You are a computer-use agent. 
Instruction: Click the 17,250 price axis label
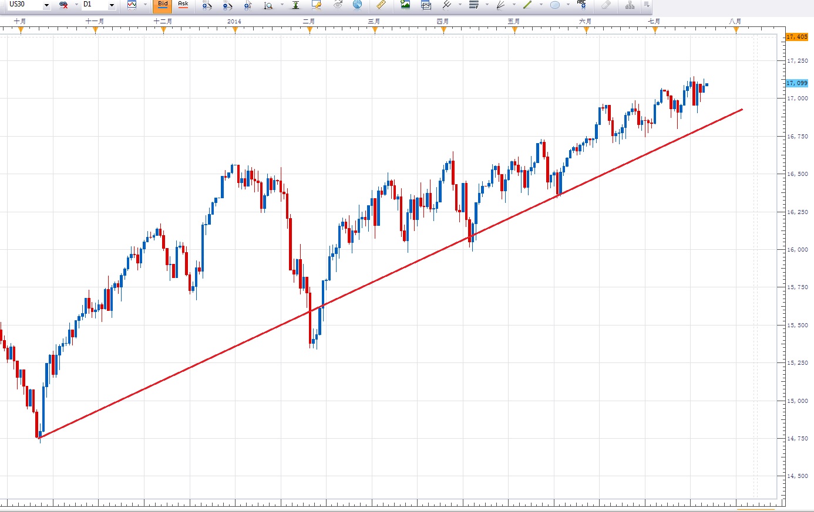click(798, 61)
